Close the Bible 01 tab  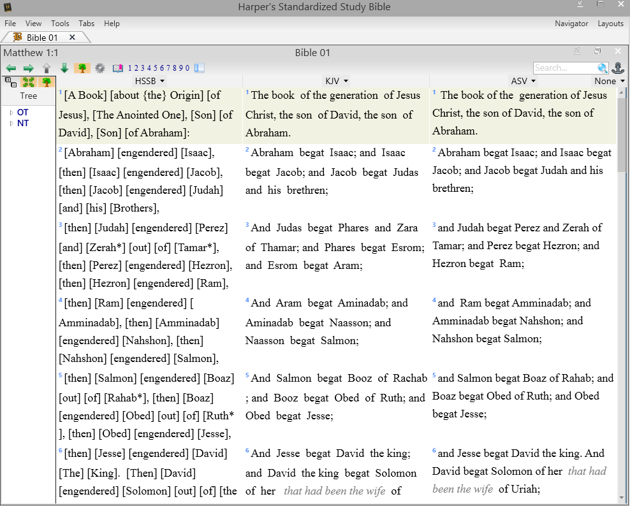tap(72, 37)
